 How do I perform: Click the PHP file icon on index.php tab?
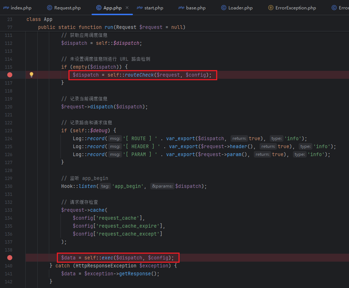[x=6, y=8]
